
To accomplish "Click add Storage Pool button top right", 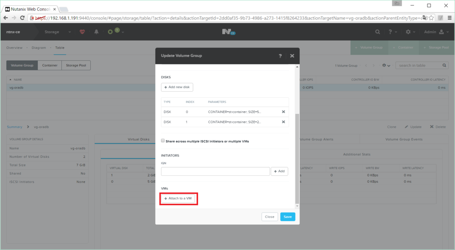I will 436,47.
